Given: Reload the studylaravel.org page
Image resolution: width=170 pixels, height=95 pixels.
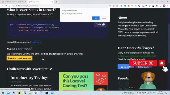Looking at the screenshot, I should point(10,6).
